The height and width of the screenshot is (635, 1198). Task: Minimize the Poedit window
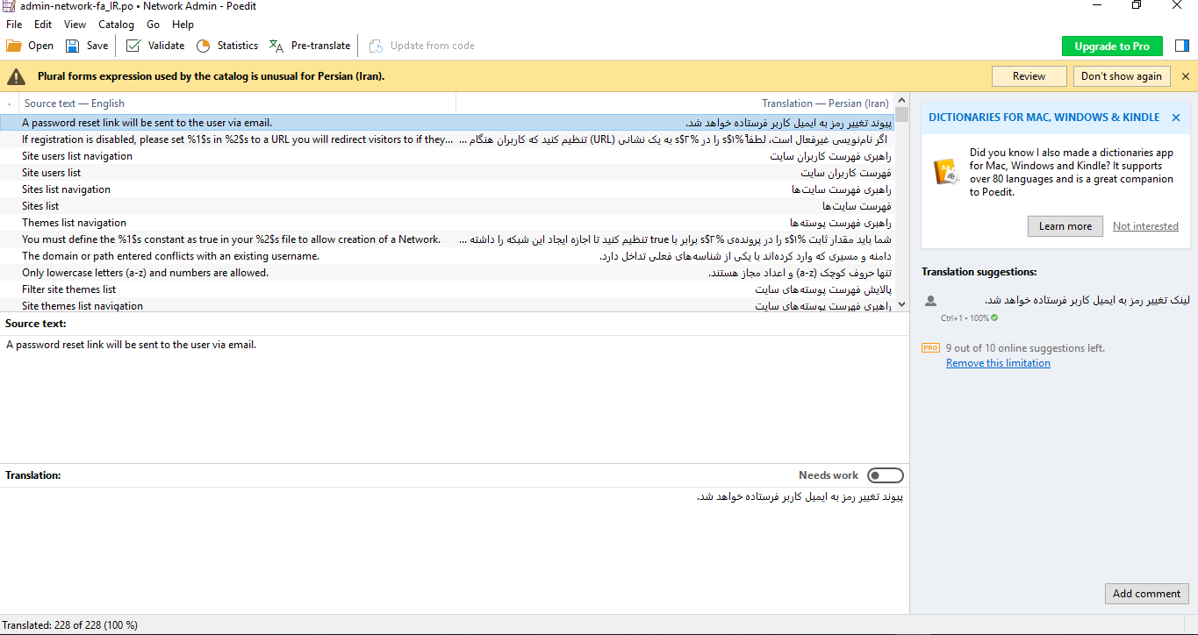[x=1097, y=5]
